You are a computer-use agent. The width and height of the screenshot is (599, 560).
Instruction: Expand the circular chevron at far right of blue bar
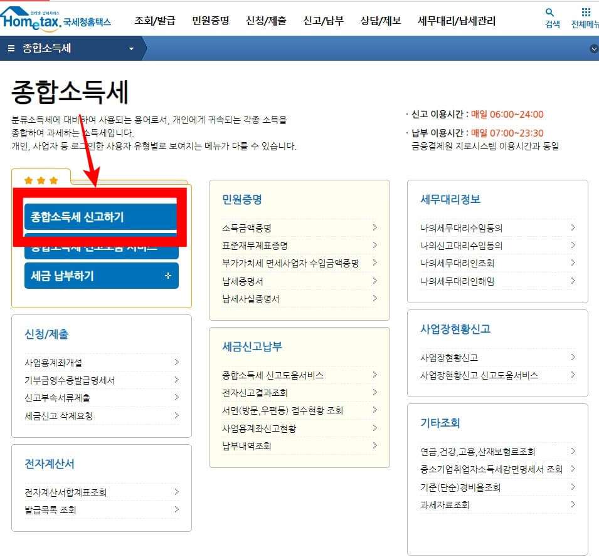click(593, 48)
